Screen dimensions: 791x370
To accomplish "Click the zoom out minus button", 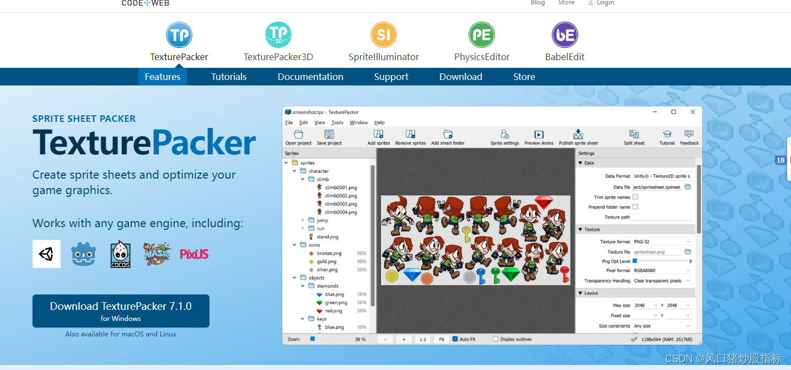I will pos(385,339).
